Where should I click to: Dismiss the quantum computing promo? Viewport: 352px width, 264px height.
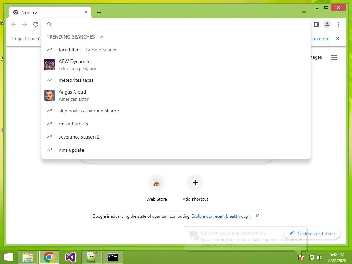pos(257,216)
